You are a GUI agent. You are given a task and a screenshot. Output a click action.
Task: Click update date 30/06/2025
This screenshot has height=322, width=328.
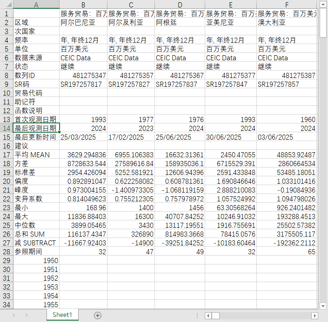tap(231, 137)
